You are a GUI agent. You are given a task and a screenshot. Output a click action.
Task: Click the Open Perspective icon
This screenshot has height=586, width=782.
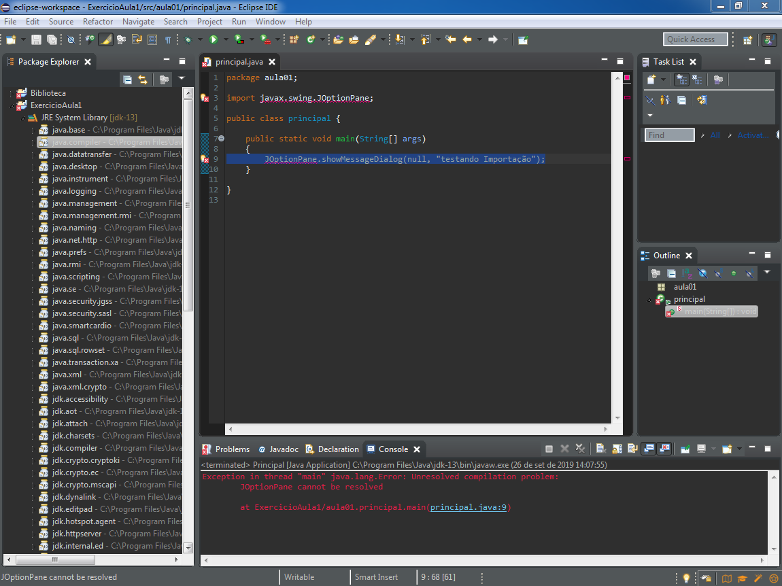click(747, 39)
